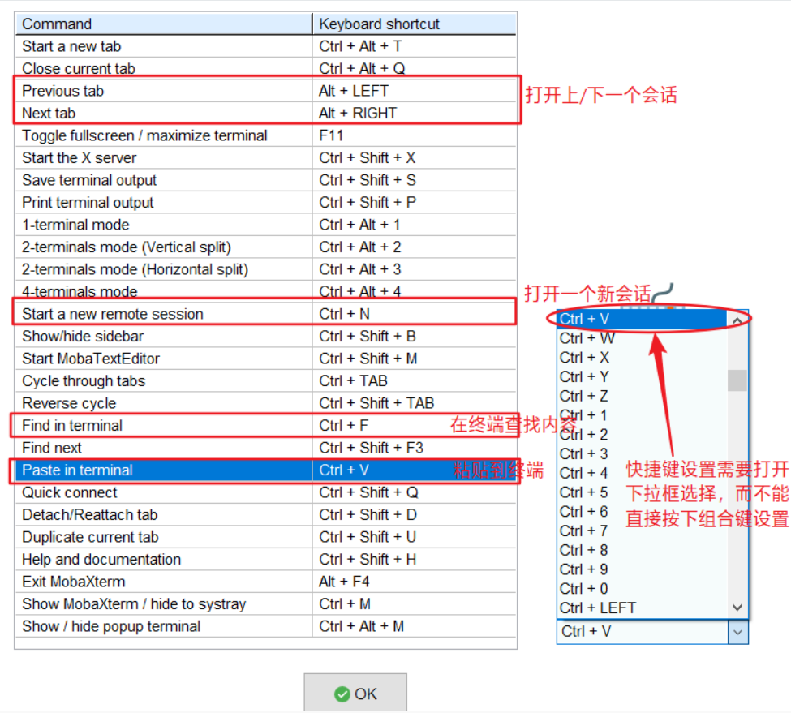This screenshot has height=713, width=791.
Task: Select the 'Cycle through tabs' row
Action: point(266,380)
